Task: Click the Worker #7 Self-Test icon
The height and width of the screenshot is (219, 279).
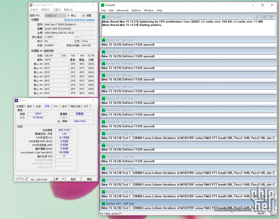Action: coord(104,99)
